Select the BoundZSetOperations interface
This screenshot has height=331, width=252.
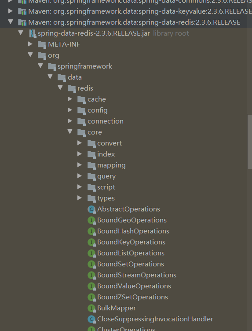click(132, 297)
